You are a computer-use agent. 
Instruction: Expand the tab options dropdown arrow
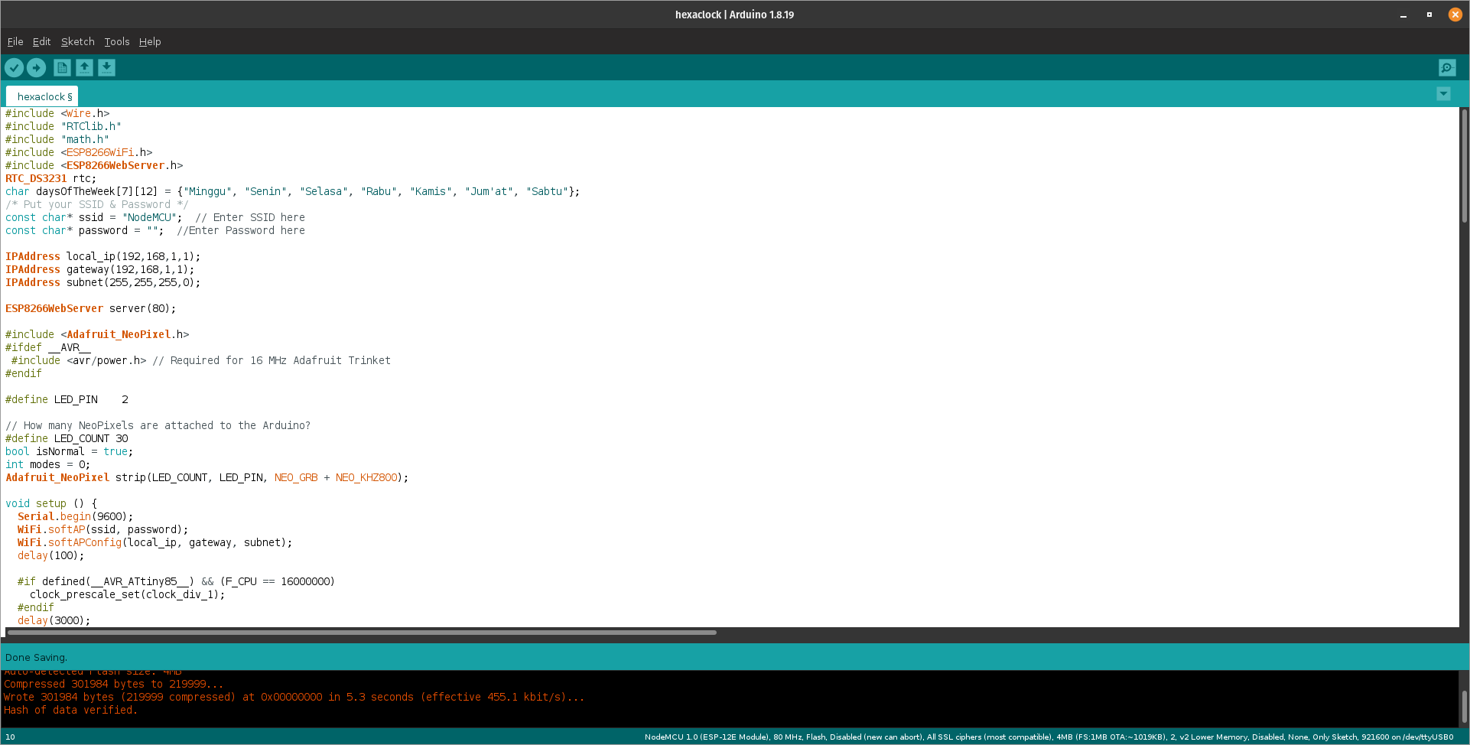point(1443,94)
